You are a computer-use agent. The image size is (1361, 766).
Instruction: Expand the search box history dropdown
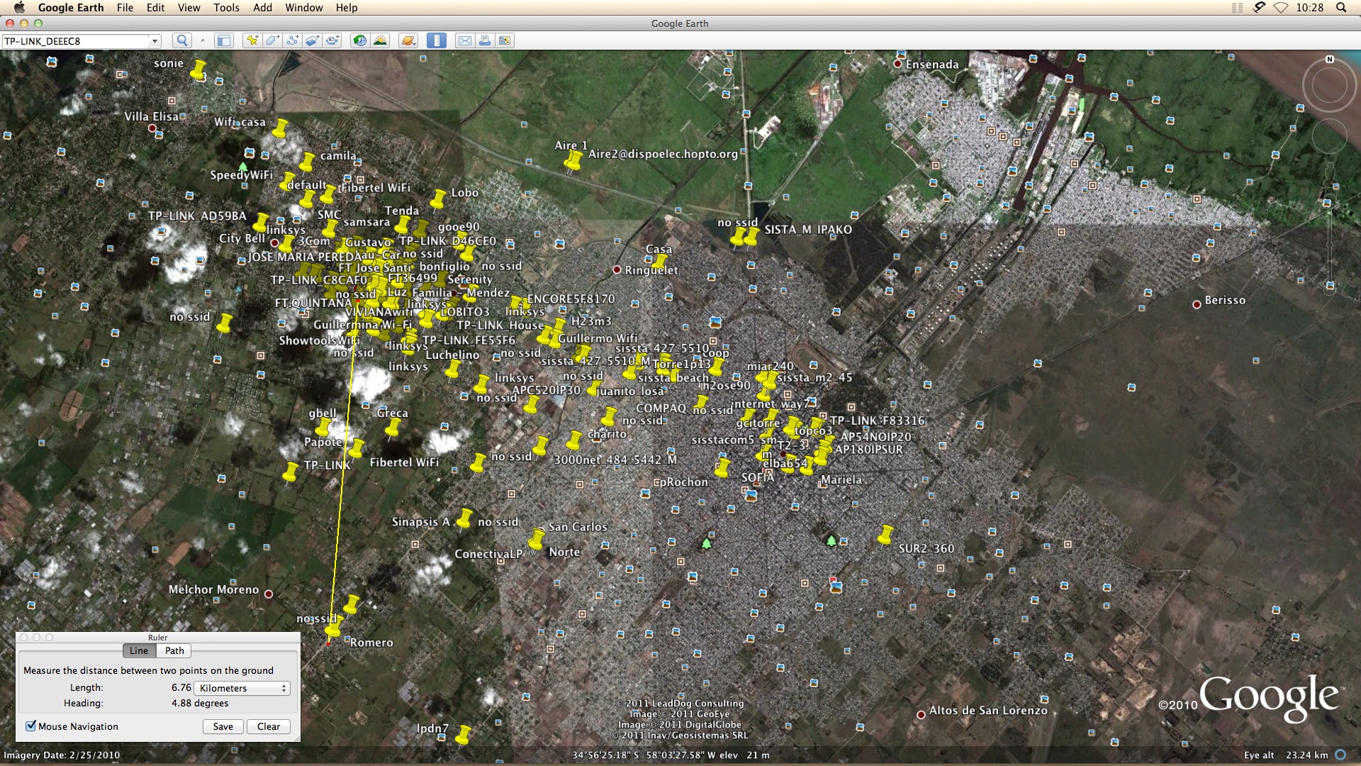pyautogui.click(x=154, y=41)
